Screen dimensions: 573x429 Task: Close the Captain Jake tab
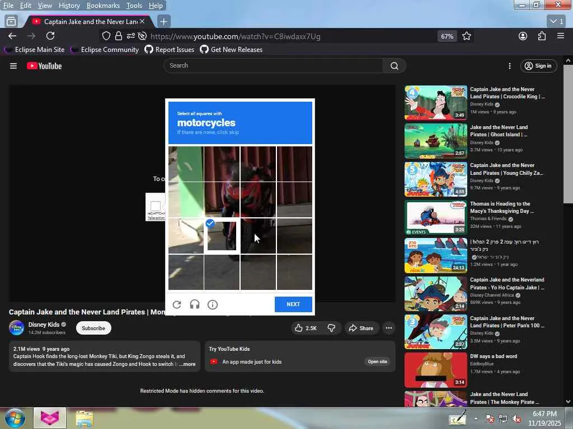coord(142,22)
